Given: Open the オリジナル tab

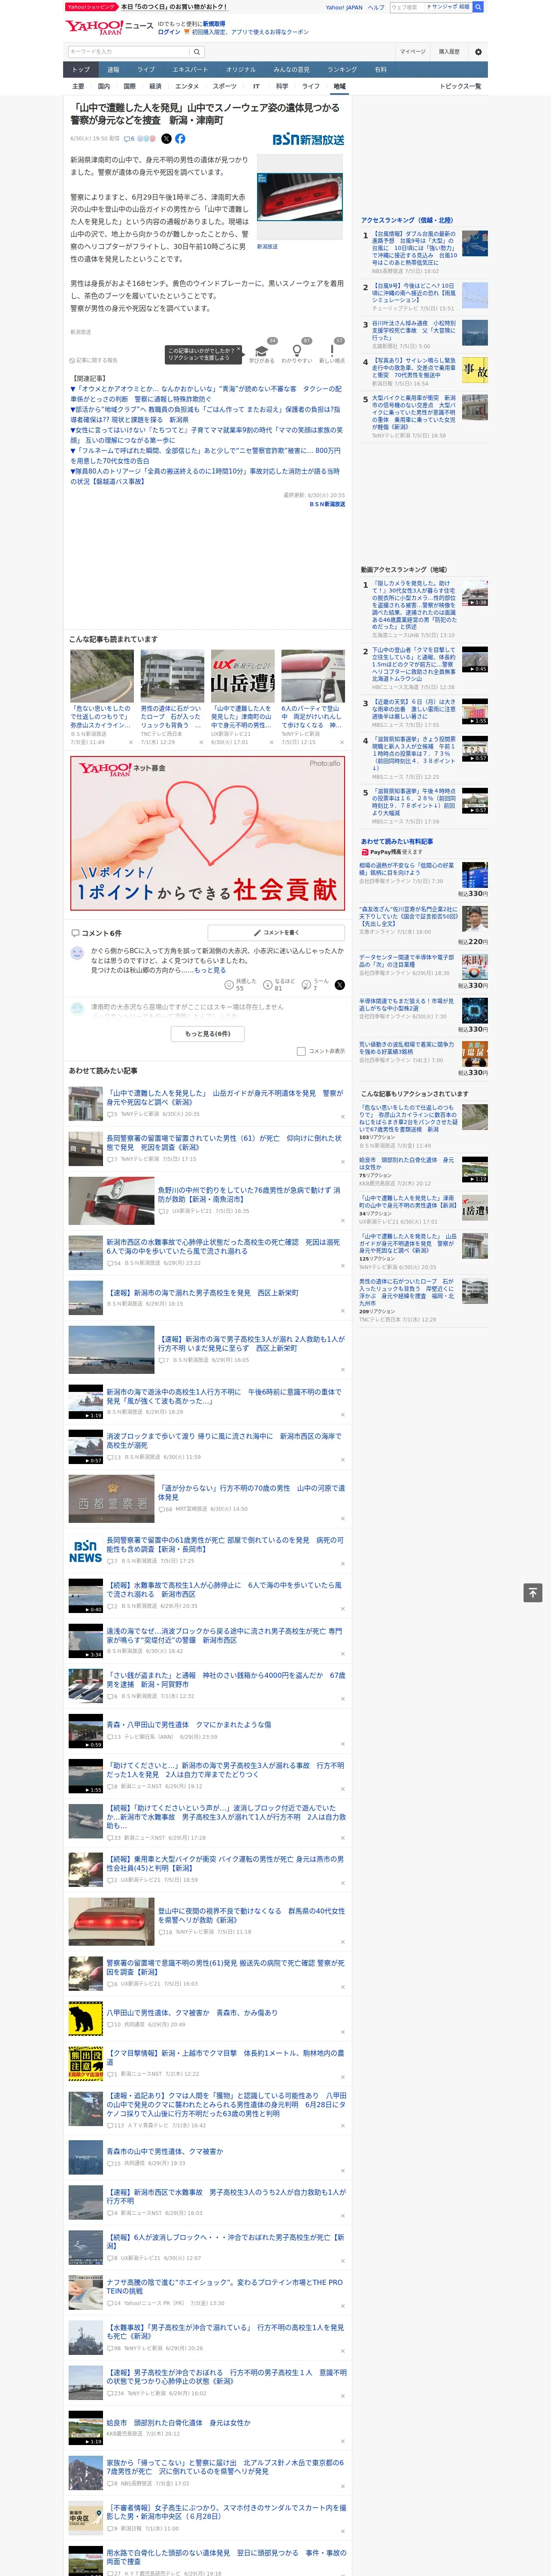Looking at the screenshot, I should point(241,70).
